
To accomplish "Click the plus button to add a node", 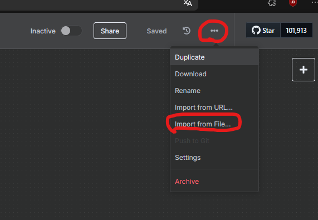I will [x=303, y=70].
